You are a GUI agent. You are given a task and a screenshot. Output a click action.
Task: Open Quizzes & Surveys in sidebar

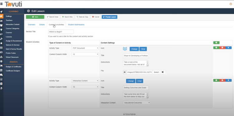(x=12, y=45)
